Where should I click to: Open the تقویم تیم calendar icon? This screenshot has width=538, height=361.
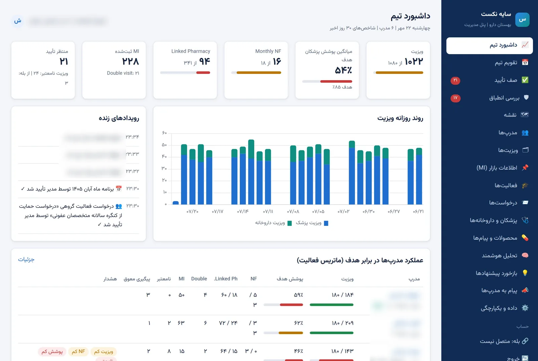(x=525, y=62)
